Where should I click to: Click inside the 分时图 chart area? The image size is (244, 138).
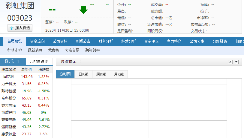tap(149, 108)
